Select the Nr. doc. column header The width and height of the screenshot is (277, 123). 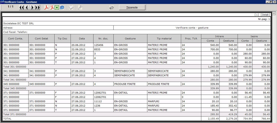click(x=103, y=39)
